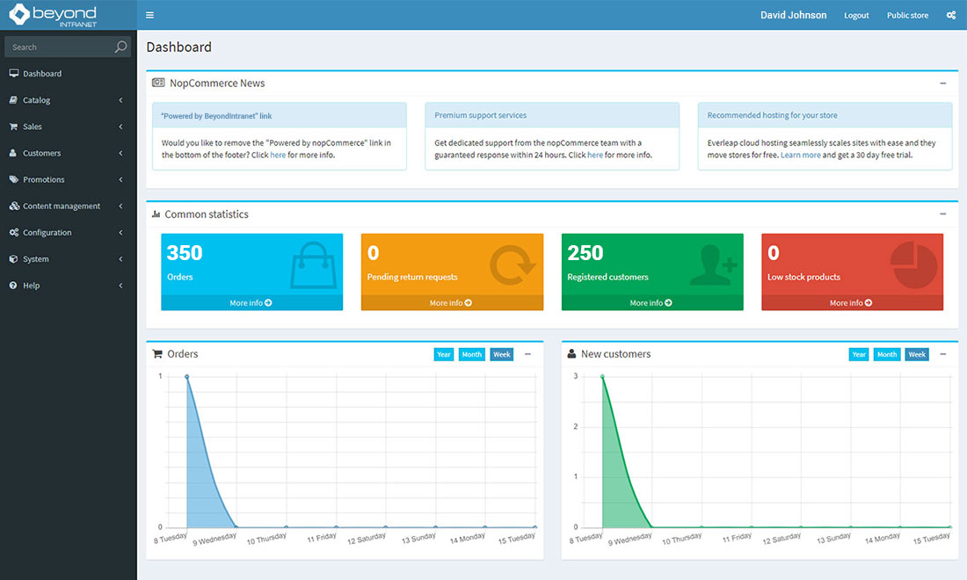Select the Week tab on Orders chart
The height and width of the screenshot is (580, 967).
click(501, 354)
